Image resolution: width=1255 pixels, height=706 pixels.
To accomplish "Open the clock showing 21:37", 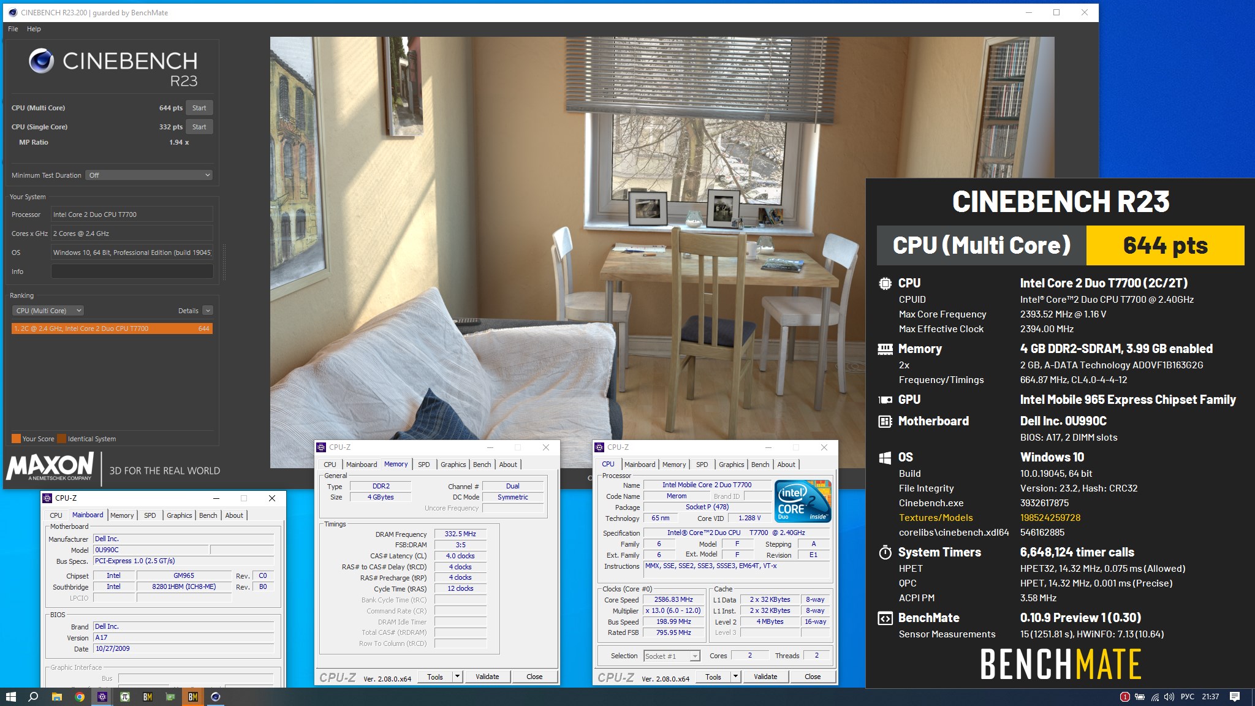I will point(1210,697).
